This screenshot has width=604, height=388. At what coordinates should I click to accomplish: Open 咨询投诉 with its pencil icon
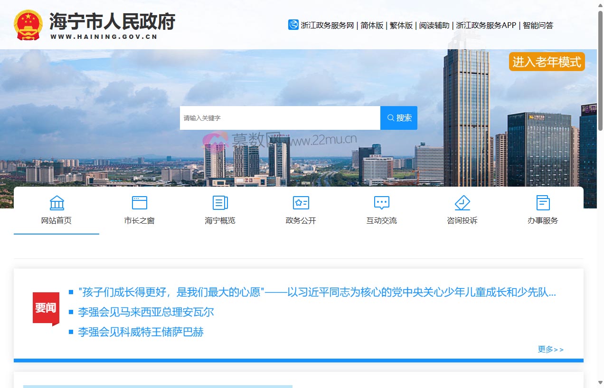click(462, 203)
